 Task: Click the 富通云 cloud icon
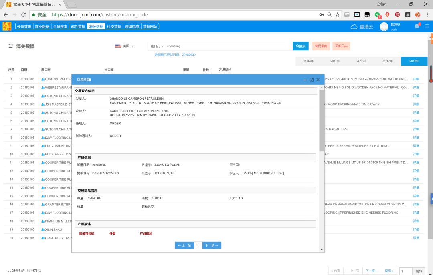point(354,27)
